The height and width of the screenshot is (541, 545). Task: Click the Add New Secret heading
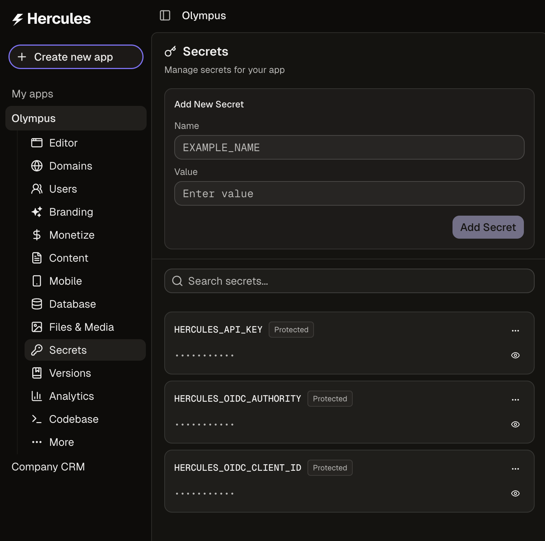click(209, 104)
